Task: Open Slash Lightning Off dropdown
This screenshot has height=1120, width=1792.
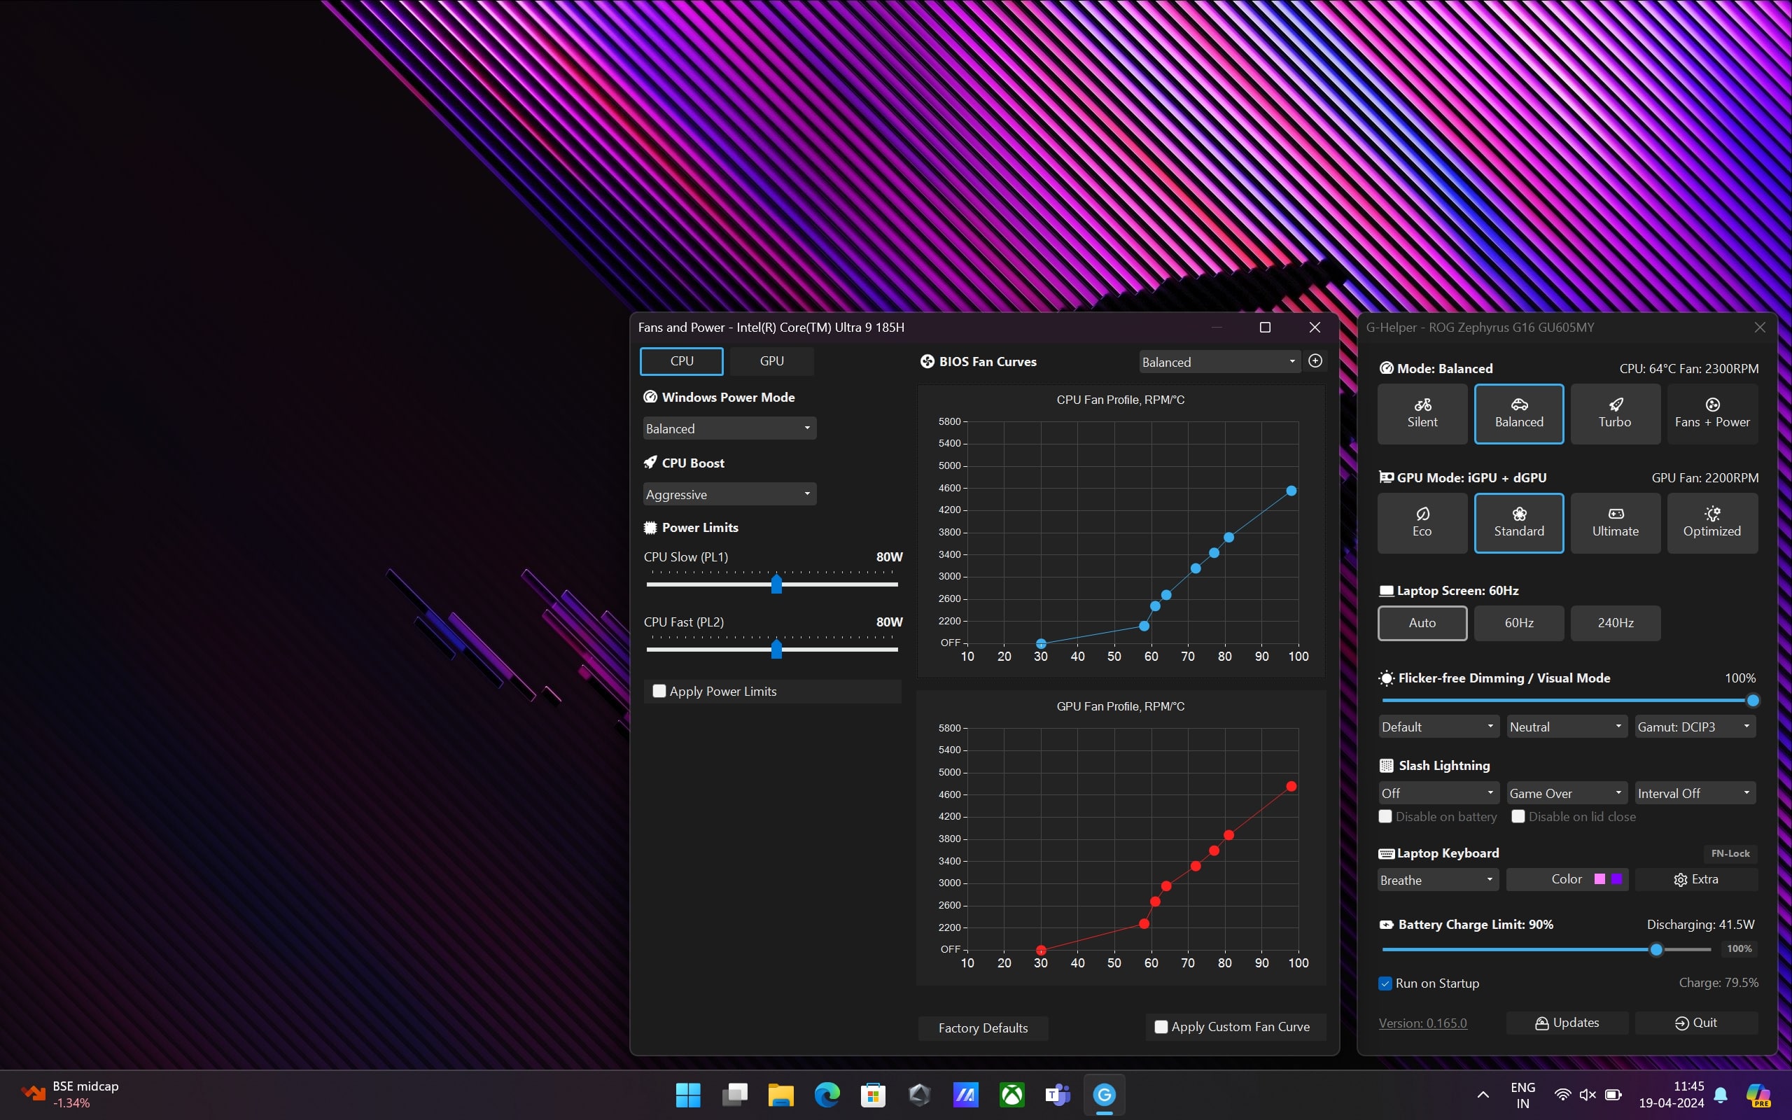Action: pos(1438,792)
